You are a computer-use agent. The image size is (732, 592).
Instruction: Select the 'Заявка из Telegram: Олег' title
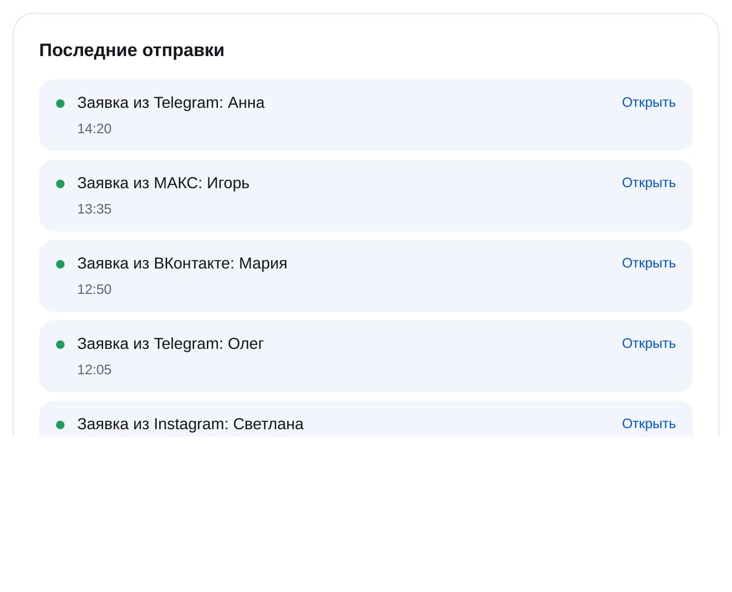click(x=170, y=344)
